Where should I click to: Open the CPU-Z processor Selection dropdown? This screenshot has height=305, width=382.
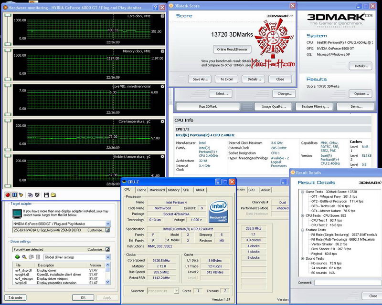(176, 291)
